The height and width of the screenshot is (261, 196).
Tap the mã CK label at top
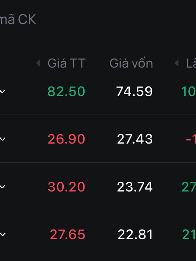tap(18, 20)
